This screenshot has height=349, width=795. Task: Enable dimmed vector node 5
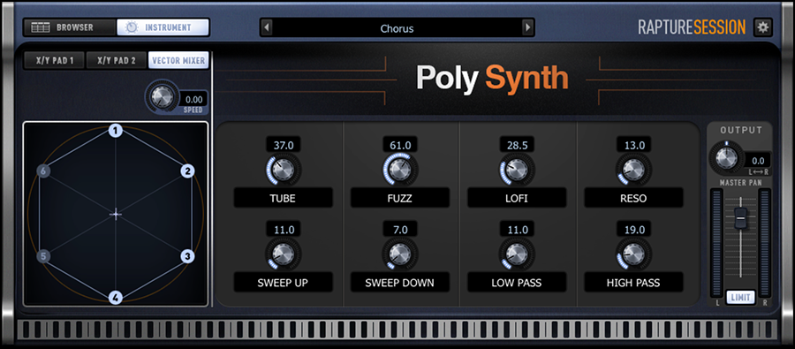click(43, 256)
